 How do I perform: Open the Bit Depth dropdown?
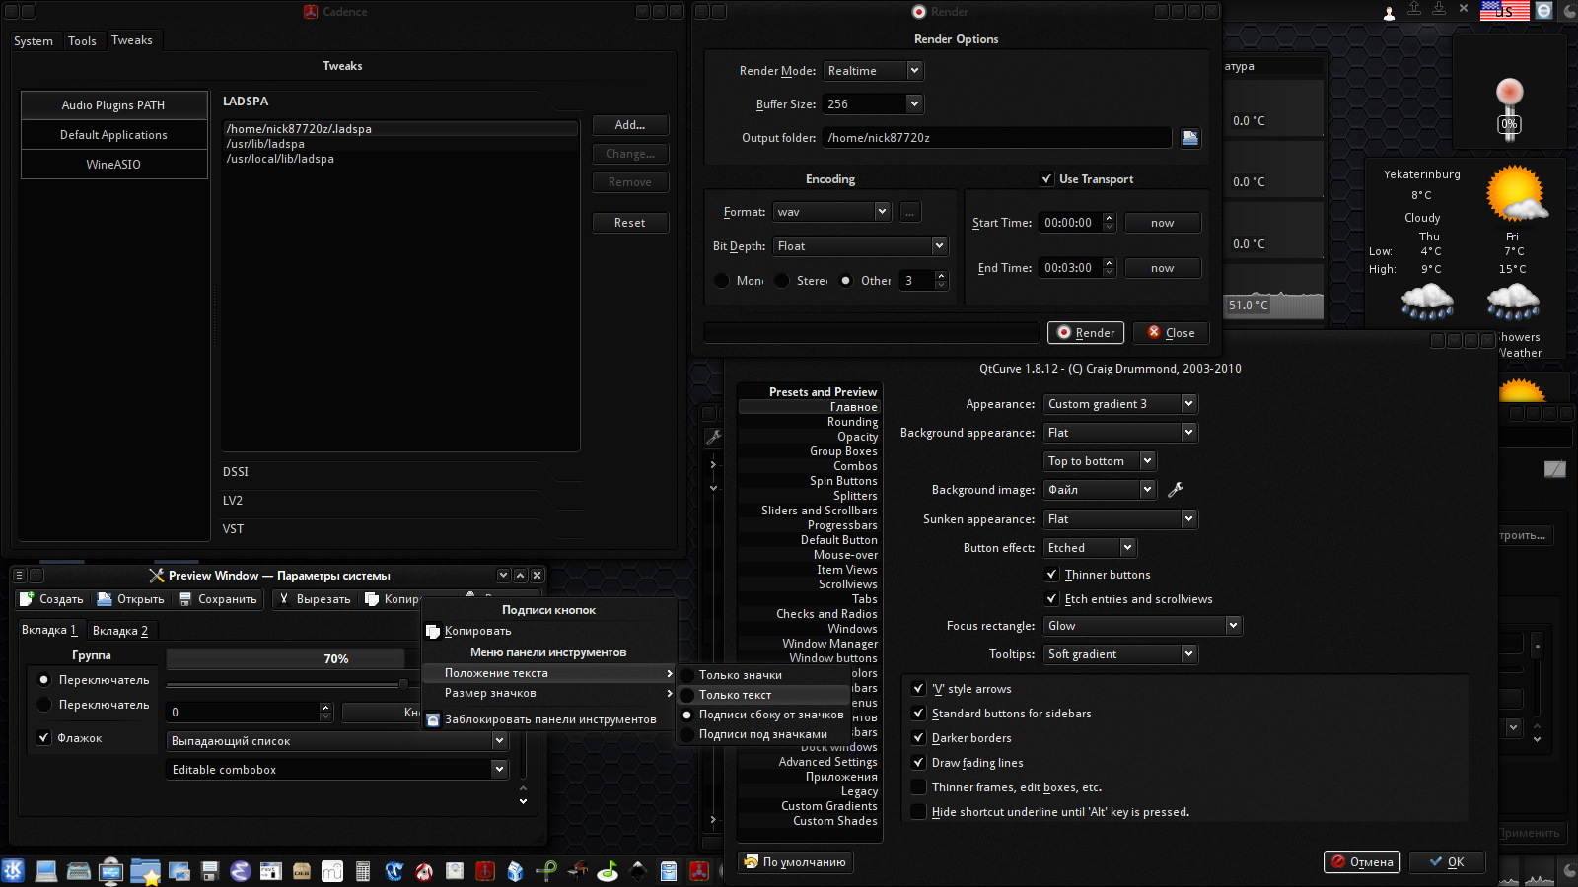[860, 246]
